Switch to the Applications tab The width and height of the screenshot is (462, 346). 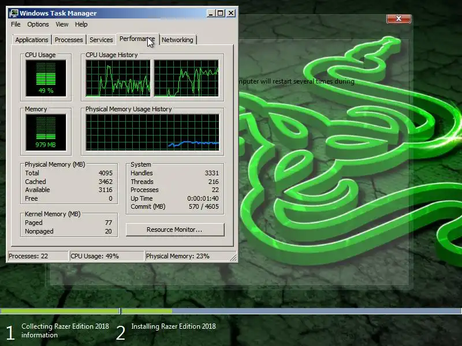(x=32, y=40)
